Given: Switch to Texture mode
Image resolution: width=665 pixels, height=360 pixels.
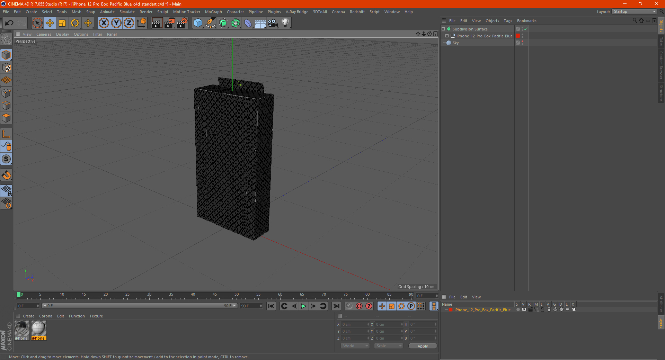Looking at the screenshot, I should (x=6, y=68).
